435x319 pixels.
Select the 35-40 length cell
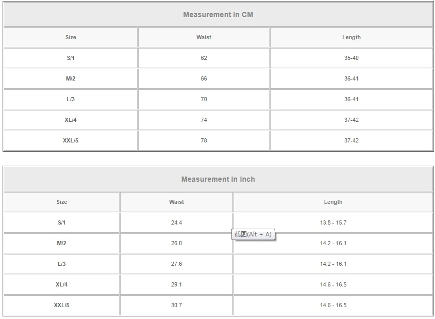(352, 58)
